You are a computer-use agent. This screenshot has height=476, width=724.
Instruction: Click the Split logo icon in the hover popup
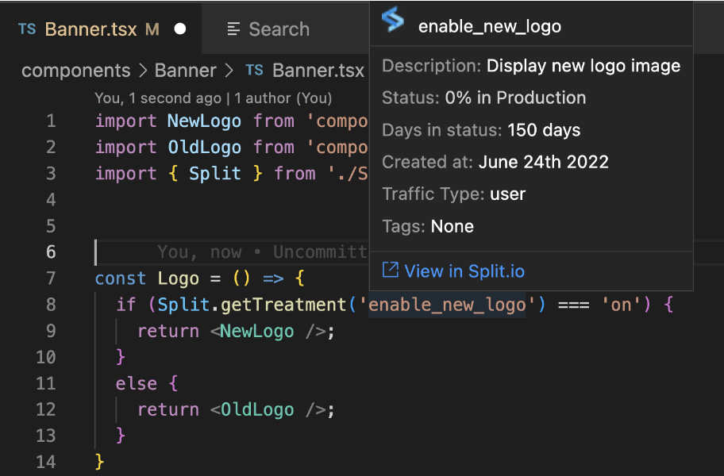tap(393, 21)
